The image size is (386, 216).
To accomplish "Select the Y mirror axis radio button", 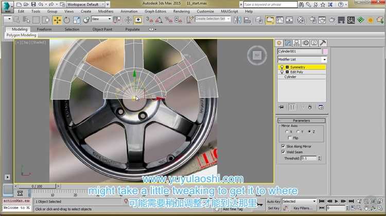I will [x=298, y=132].
